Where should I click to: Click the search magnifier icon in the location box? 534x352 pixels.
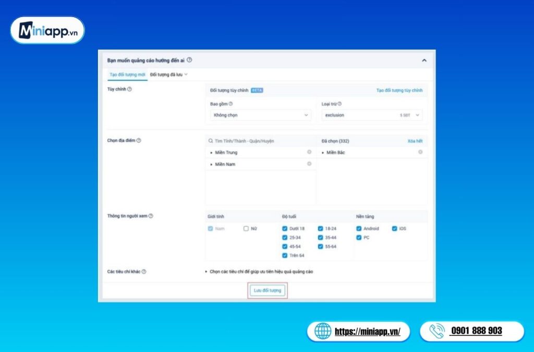point(211,141)
